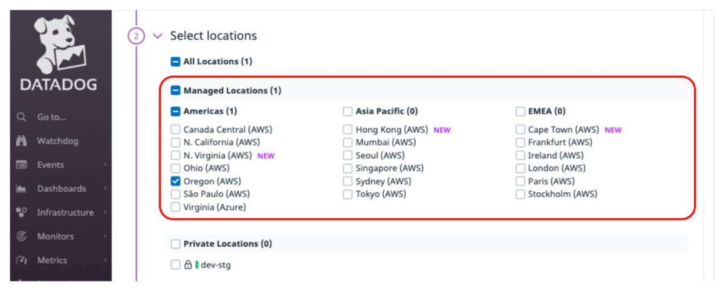The image size is (725, 293).
Task: Check Frankfurt (AWS) location
Action: (520, 142)
